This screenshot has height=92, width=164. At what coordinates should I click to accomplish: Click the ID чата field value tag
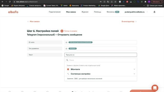80,42
